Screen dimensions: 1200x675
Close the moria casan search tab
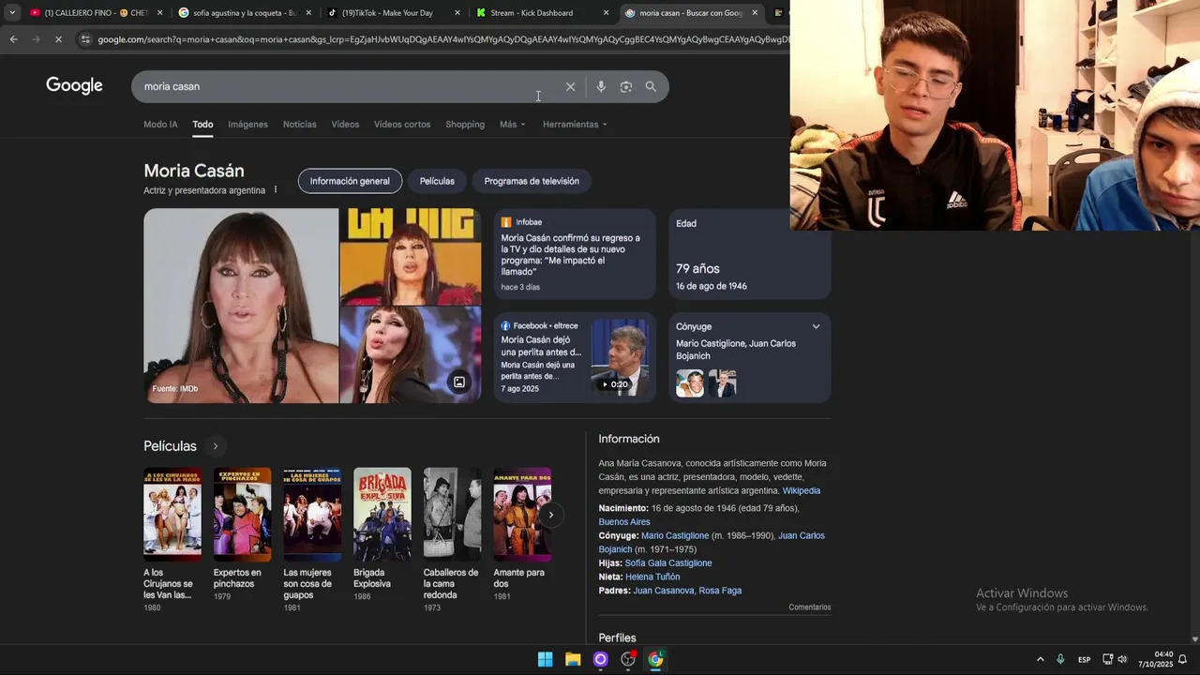pos(755,13)
